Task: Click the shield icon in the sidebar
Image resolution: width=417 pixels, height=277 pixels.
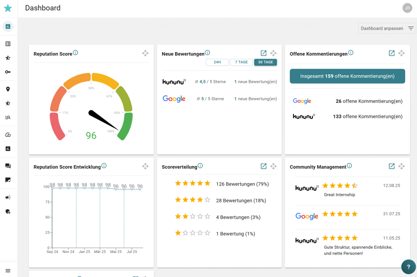Action: 8,212
